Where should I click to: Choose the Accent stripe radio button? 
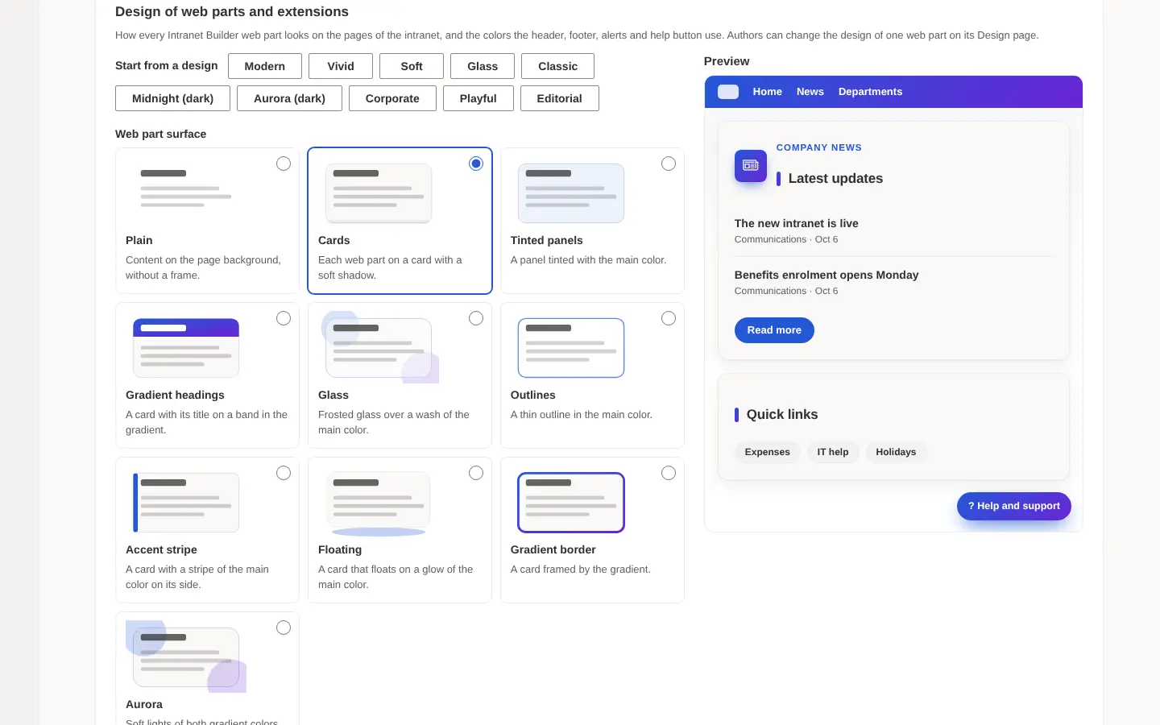(x=284, y=473)
